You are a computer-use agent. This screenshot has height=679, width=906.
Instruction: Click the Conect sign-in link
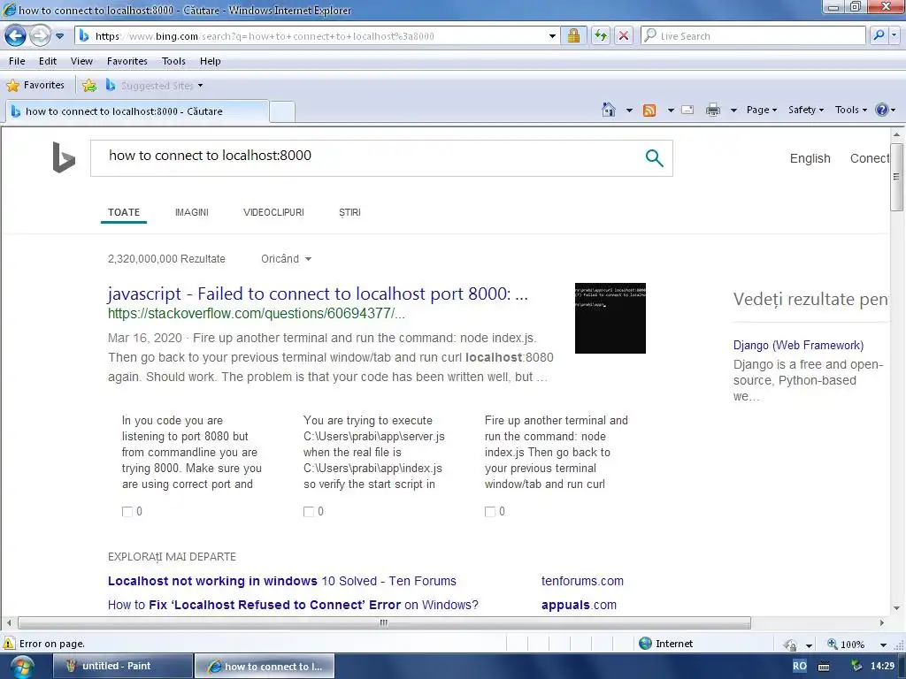pyautogui.click(x=870, y=158)
